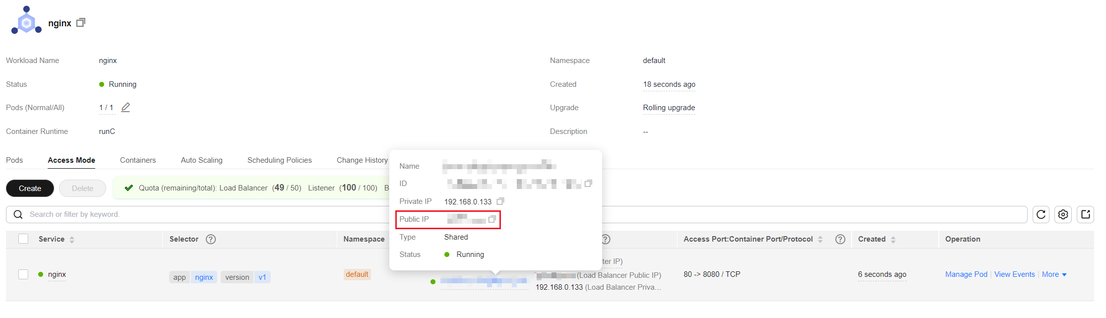Show help for Selector column

pos(211,239)
